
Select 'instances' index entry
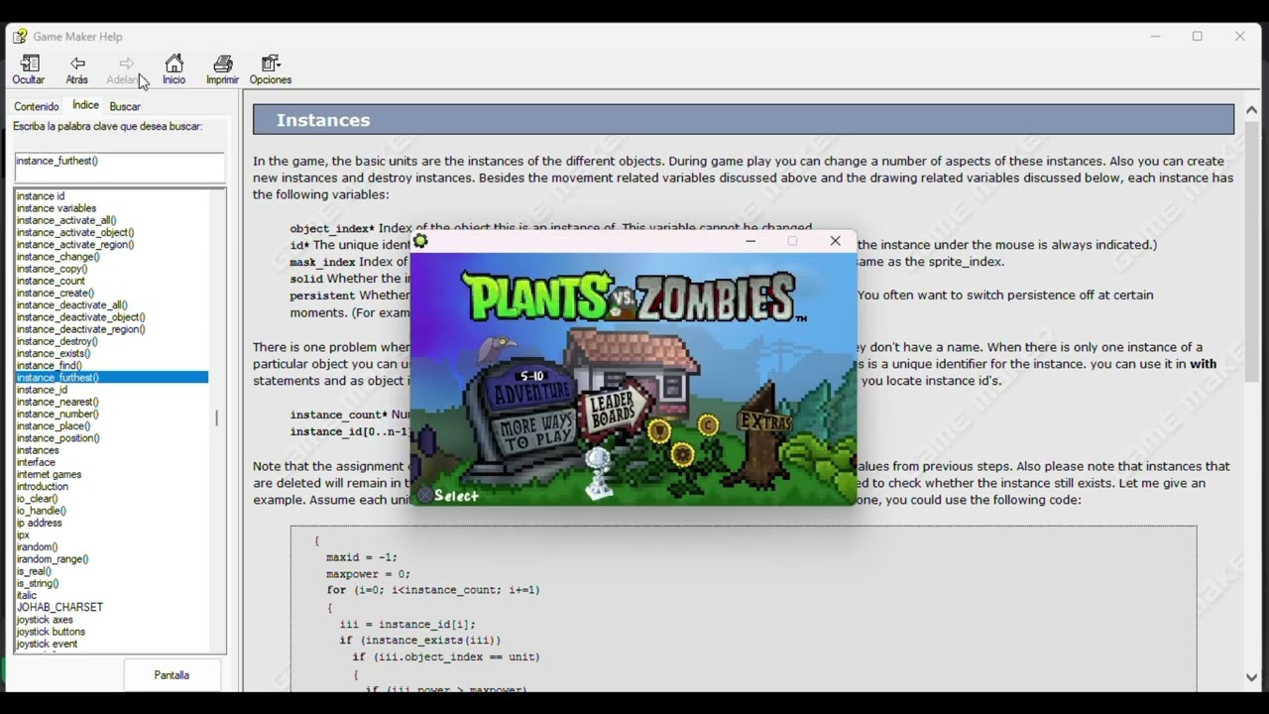38,450
